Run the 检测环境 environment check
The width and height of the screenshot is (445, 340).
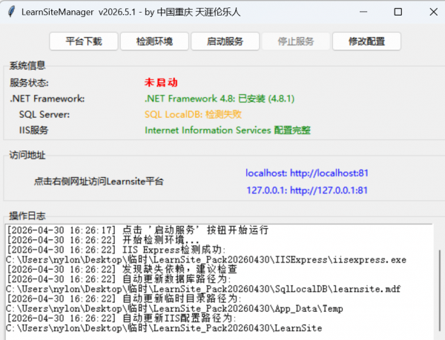(154, 41)
